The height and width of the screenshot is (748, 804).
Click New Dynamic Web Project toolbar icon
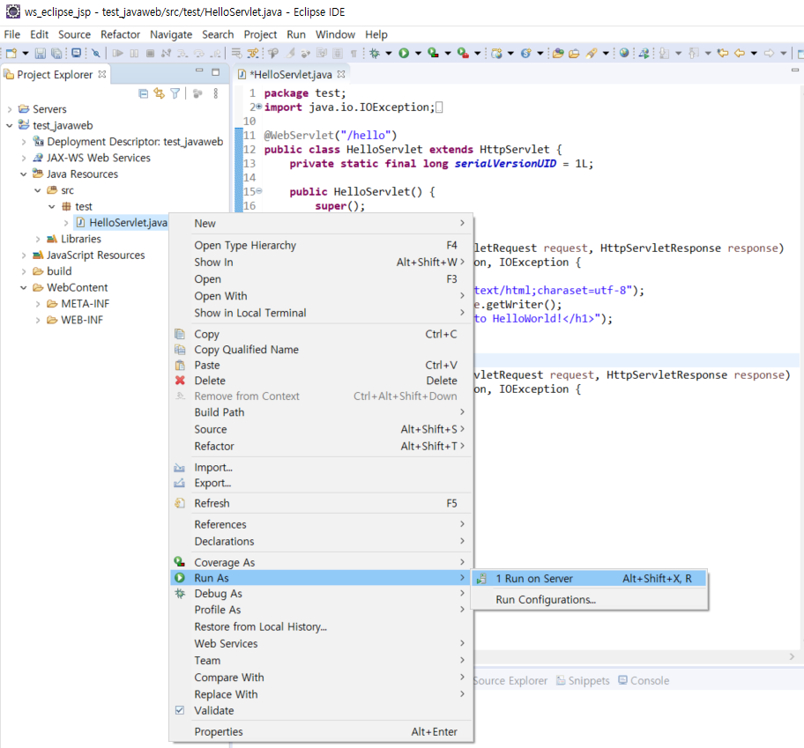pyautogui.click(x=496, y=53)
